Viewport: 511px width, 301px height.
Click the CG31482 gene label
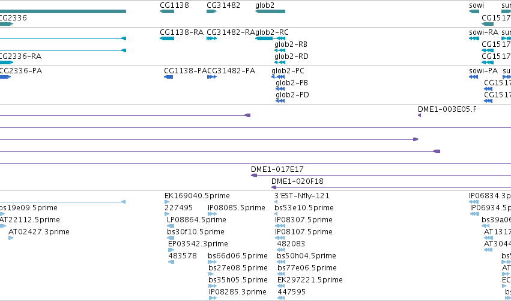point(223,5)
